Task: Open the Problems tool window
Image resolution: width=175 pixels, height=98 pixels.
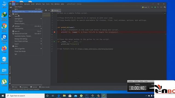Action: tap(24, 87)
